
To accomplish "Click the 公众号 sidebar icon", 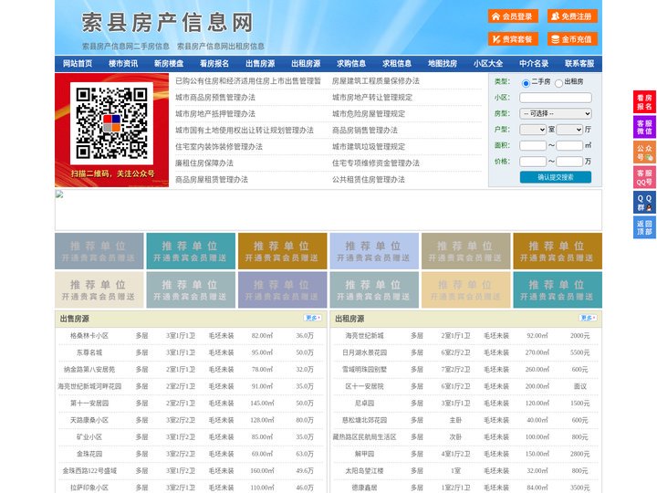I will pyautogui.click(x=644, y=152).
